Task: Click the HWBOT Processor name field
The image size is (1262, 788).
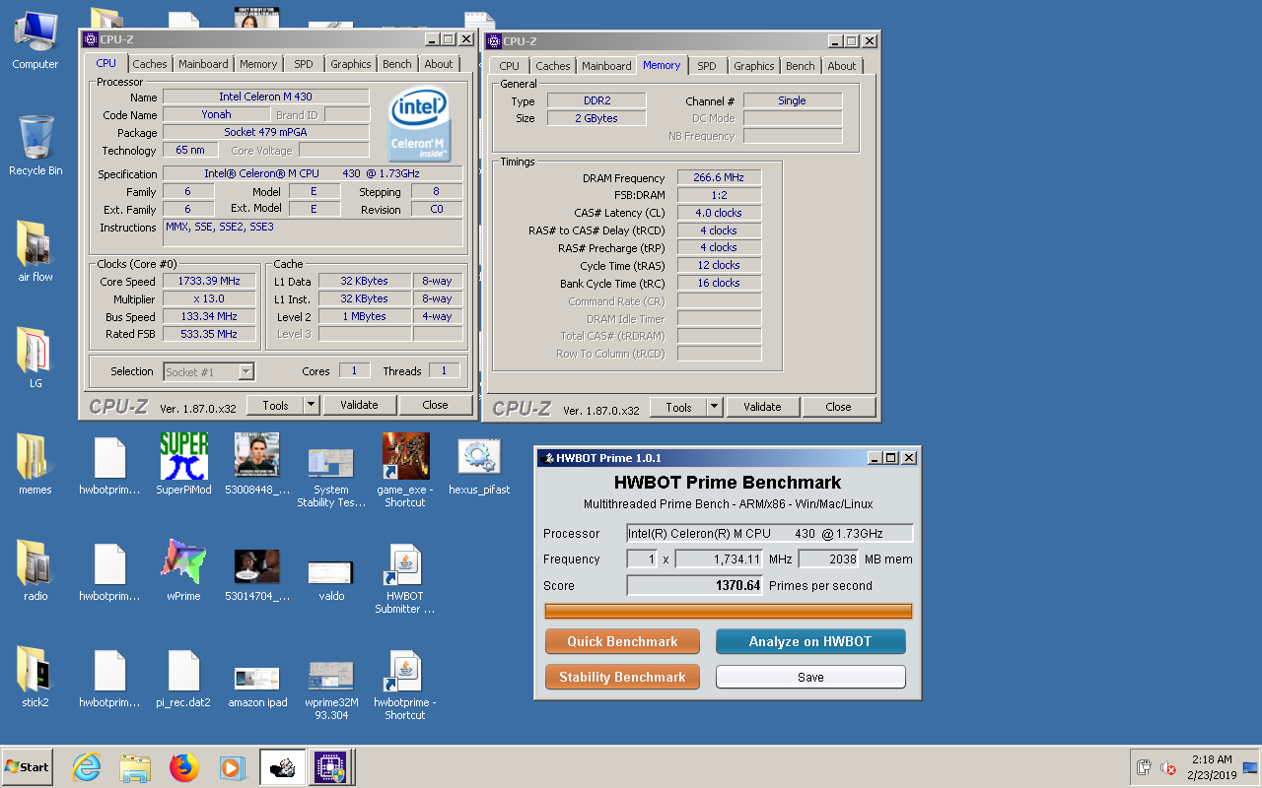Action: pyautogui.click(x=770, y=533)
